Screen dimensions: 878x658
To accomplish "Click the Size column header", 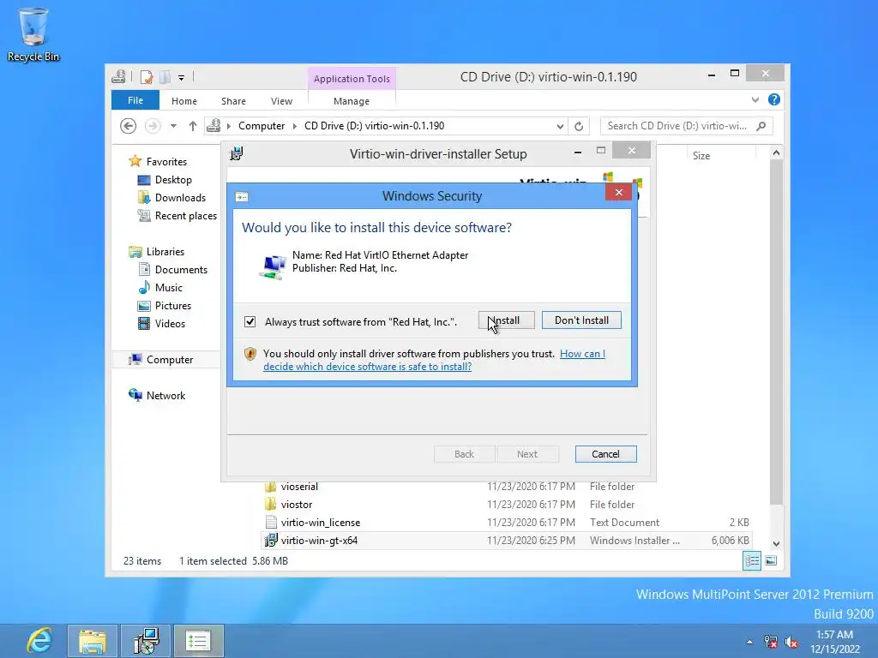I will coord(701,156).
